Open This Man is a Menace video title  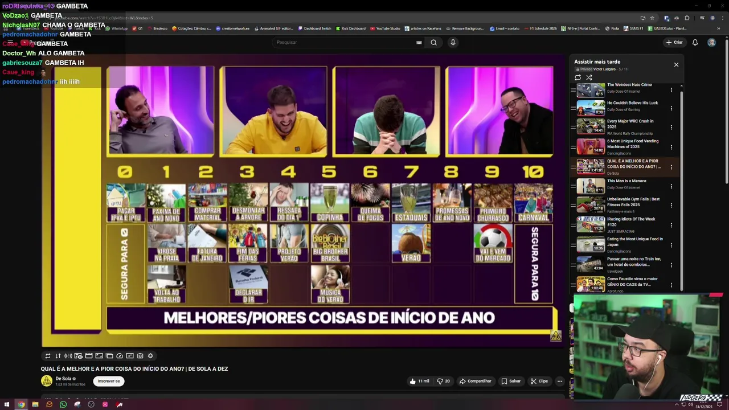(x=626, y=181)
